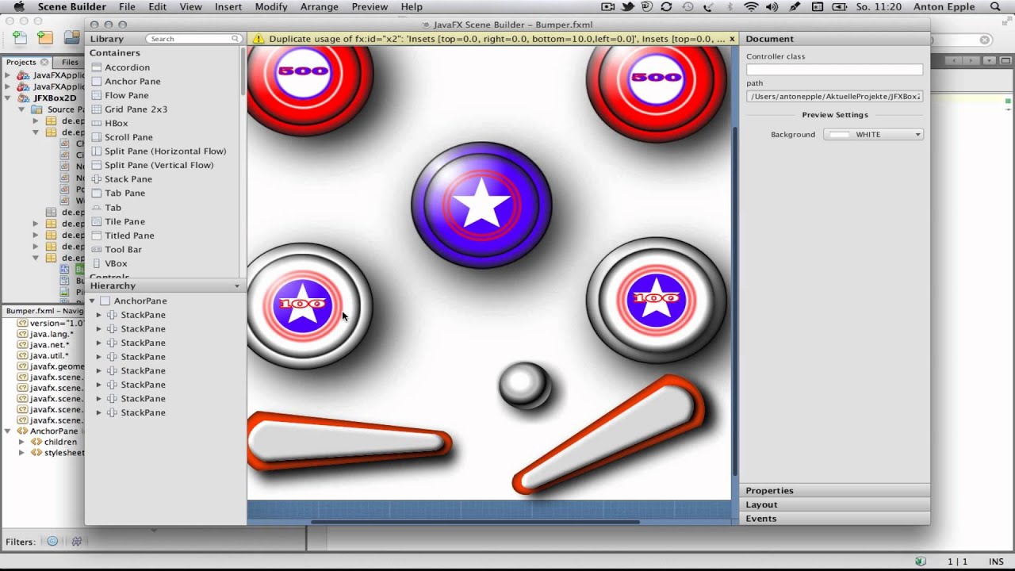Viewport: 1015px width, 571px height.
Task: Open the Insert menu
Action: pos(228,7)
